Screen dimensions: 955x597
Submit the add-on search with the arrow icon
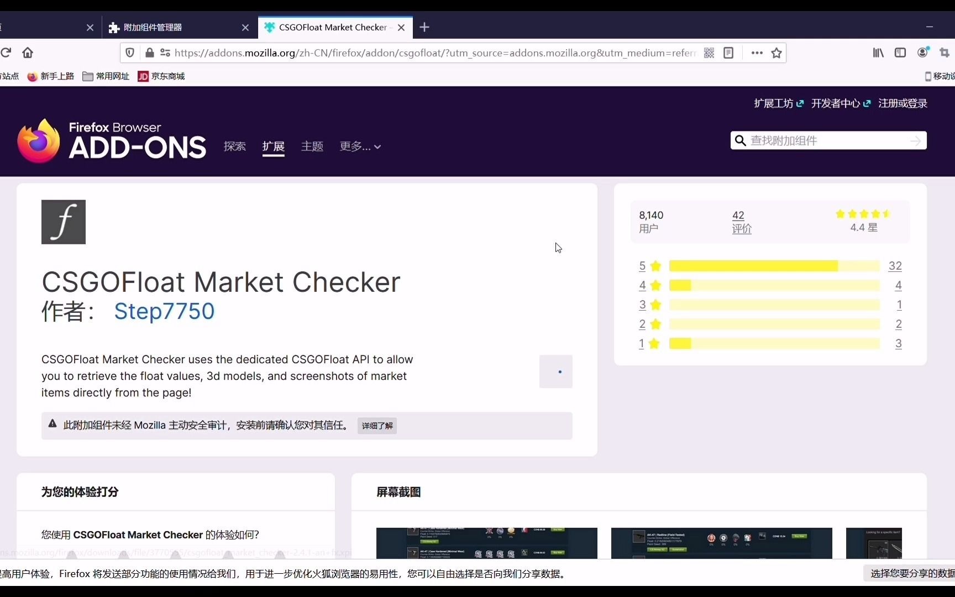[915, 140]
